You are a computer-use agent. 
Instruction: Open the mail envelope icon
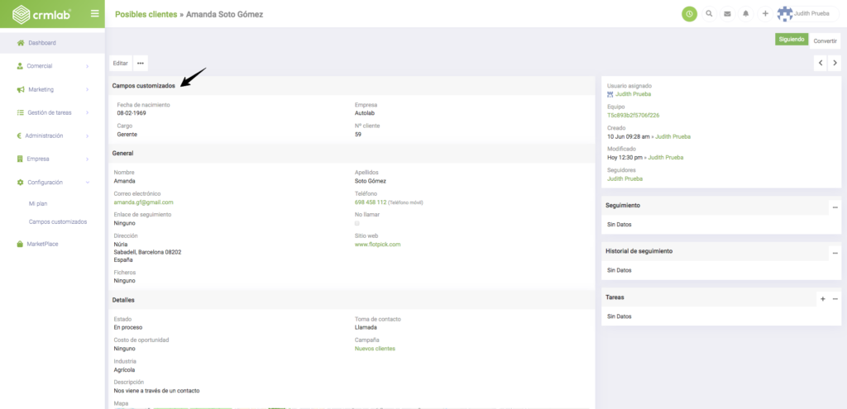pyautogui.click(x=727, y=14)
